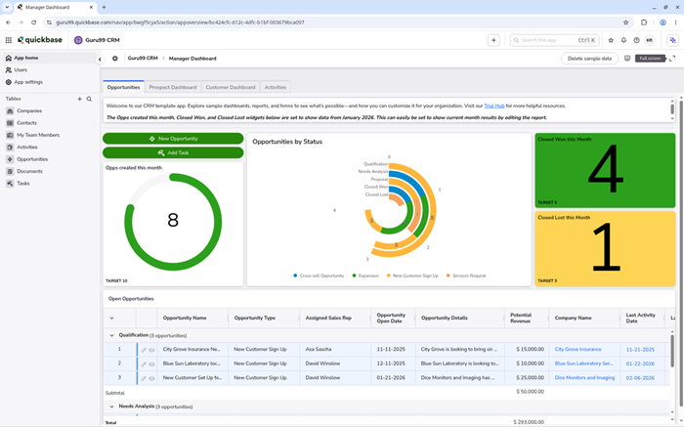The image size is (684, 427).
Task: Click the Opps created this month gauge
Action: (173, 222)
